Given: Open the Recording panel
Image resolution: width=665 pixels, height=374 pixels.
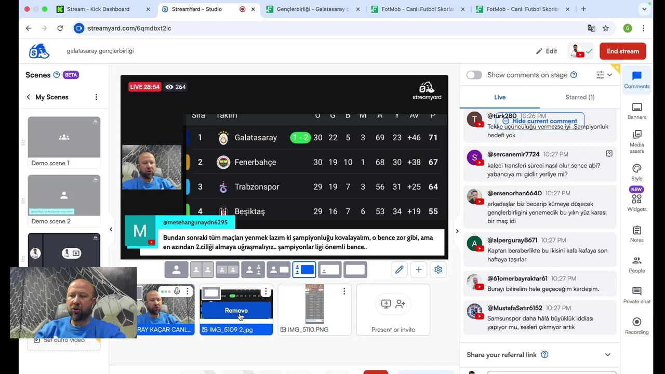Looking at the screenshot, I should tap(637, 325).
